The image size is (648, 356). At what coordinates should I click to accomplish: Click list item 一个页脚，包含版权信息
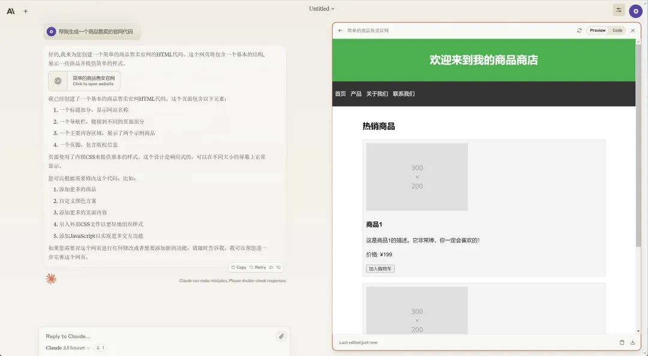tap(88, 145)
